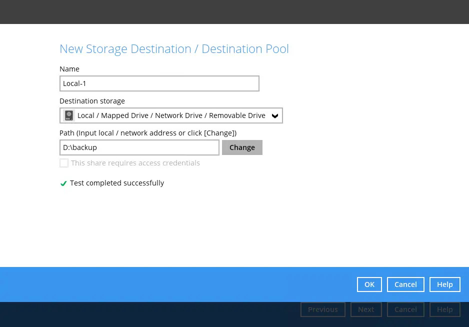Cancel the new storage destination dialog

pos(405,284)
